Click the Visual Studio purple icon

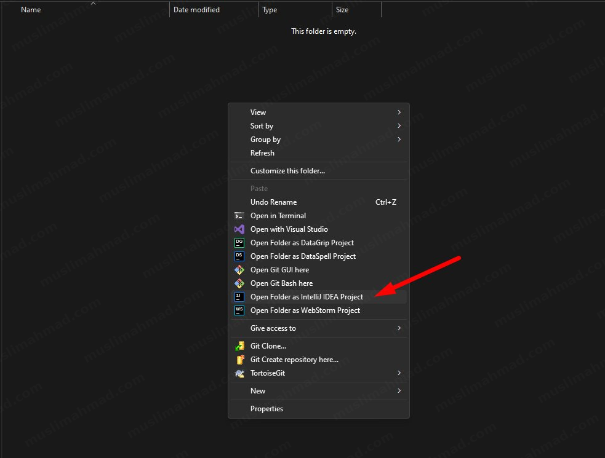(239, 229)
